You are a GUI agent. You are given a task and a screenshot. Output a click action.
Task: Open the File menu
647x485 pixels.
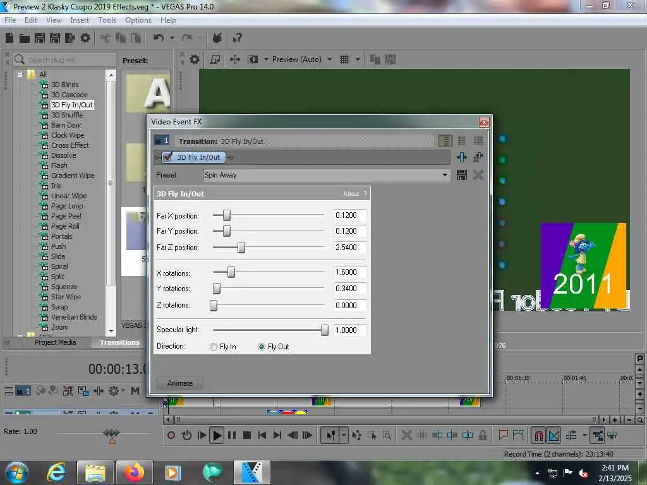point(10,20)
